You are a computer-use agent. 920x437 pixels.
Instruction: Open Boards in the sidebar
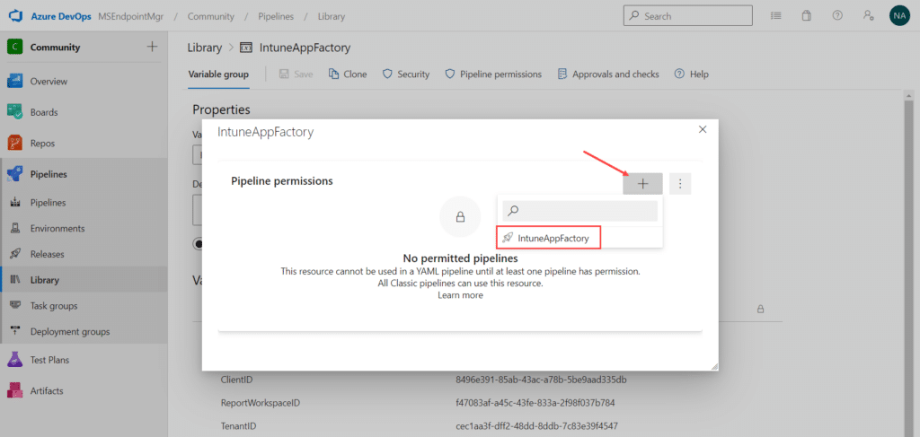44,112
